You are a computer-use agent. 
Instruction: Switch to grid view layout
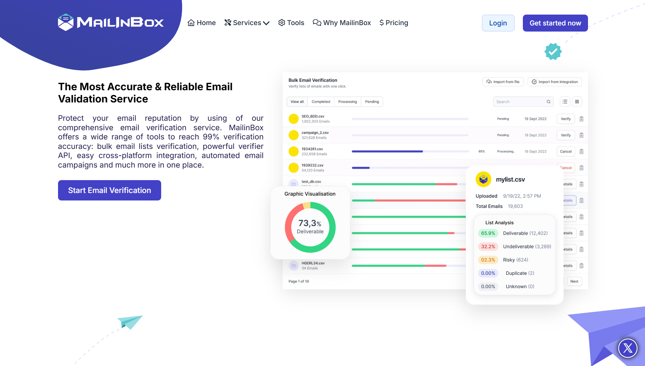pos(577,101)
